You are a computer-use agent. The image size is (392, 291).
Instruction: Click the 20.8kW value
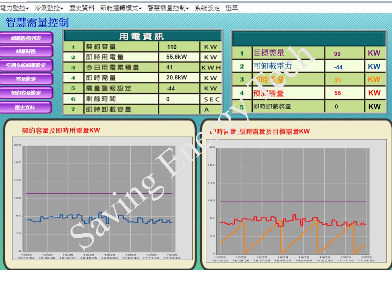(x=176, y=77)
